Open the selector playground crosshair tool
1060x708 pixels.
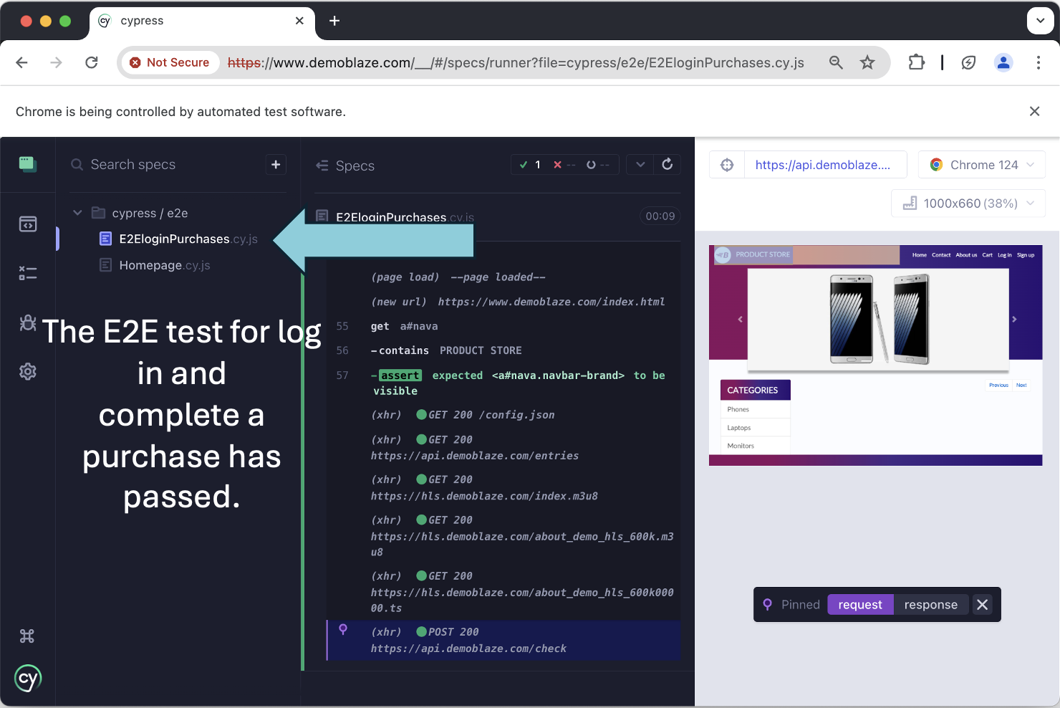(727, 164)
